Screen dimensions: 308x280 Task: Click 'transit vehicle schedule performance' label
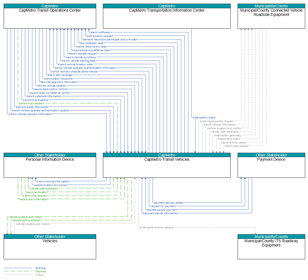[x=74, y=72]
